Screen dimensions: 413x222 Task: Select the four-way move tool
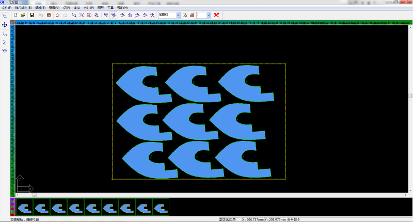pyautogui.click(x=5, y=25)
